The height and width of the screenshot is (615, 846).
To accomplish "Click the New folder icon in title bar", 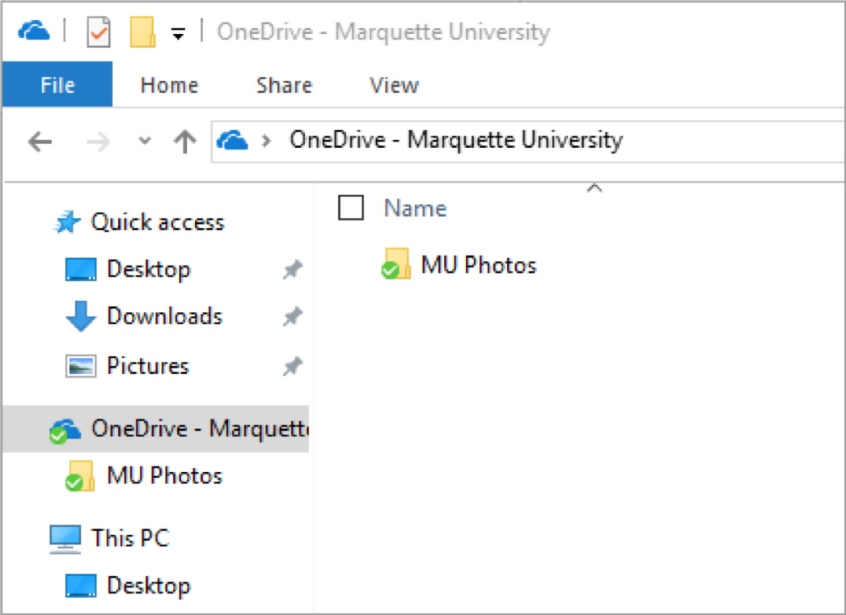I will (x=142, y=33).
